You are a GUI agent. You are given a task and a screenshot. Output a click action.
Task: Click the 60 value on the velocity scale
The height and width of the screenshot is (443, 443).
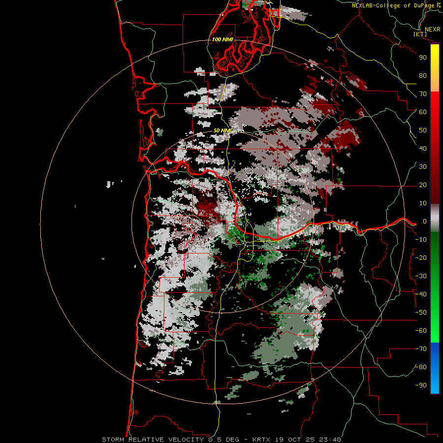[x=423, y=112]
